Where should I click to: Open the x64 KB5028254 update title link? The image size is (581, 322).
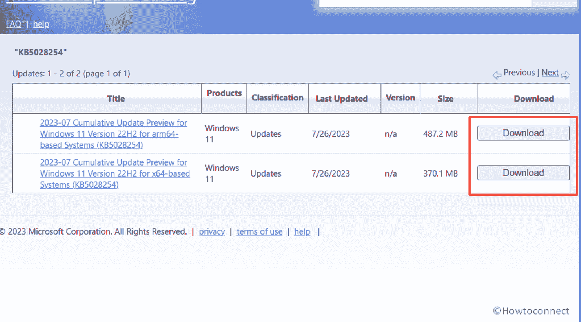pyautogui.click(x=115, y=173)
